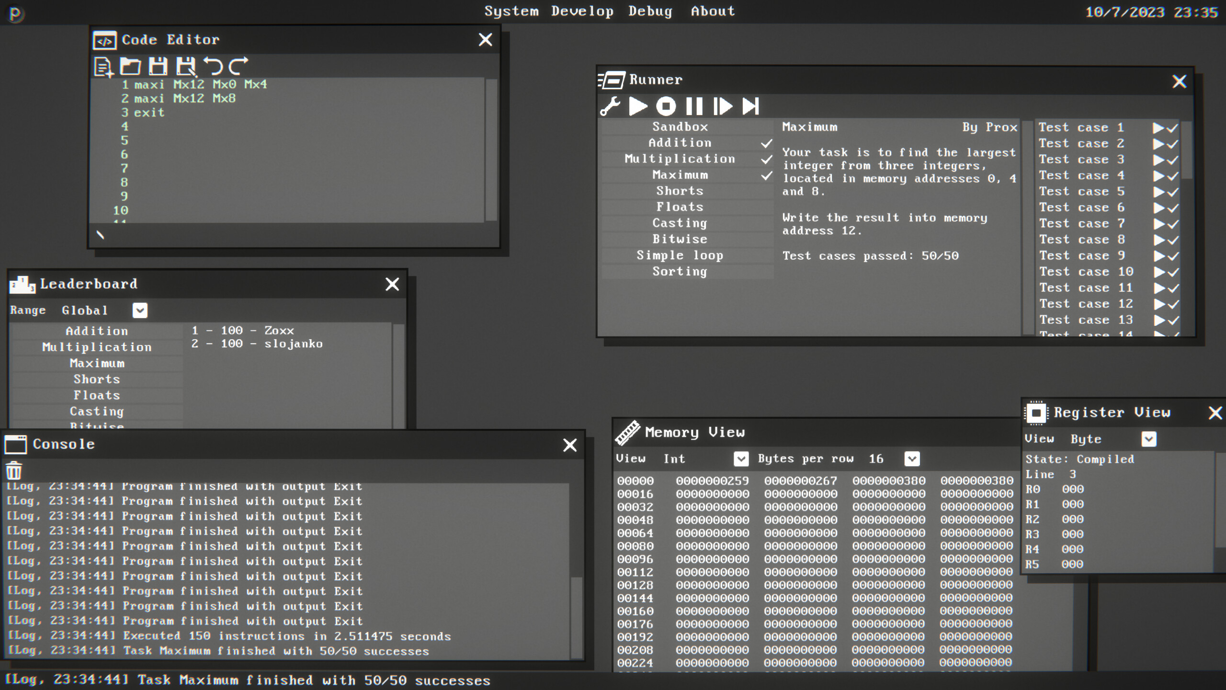Open the Develop menu
Image resolution: width=1226 pixels, height=690 pixels.
[x=581, y=11]
